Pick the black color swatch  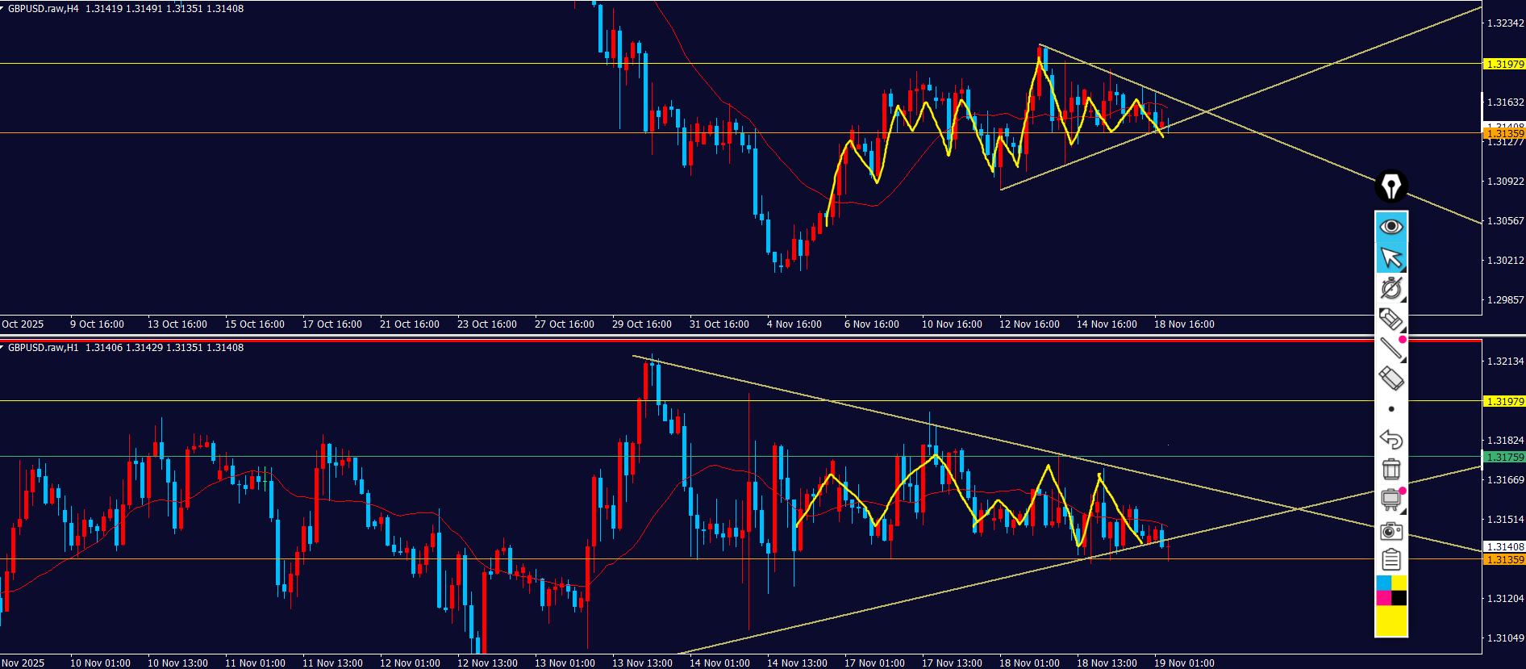click(x=1399, y=598)
